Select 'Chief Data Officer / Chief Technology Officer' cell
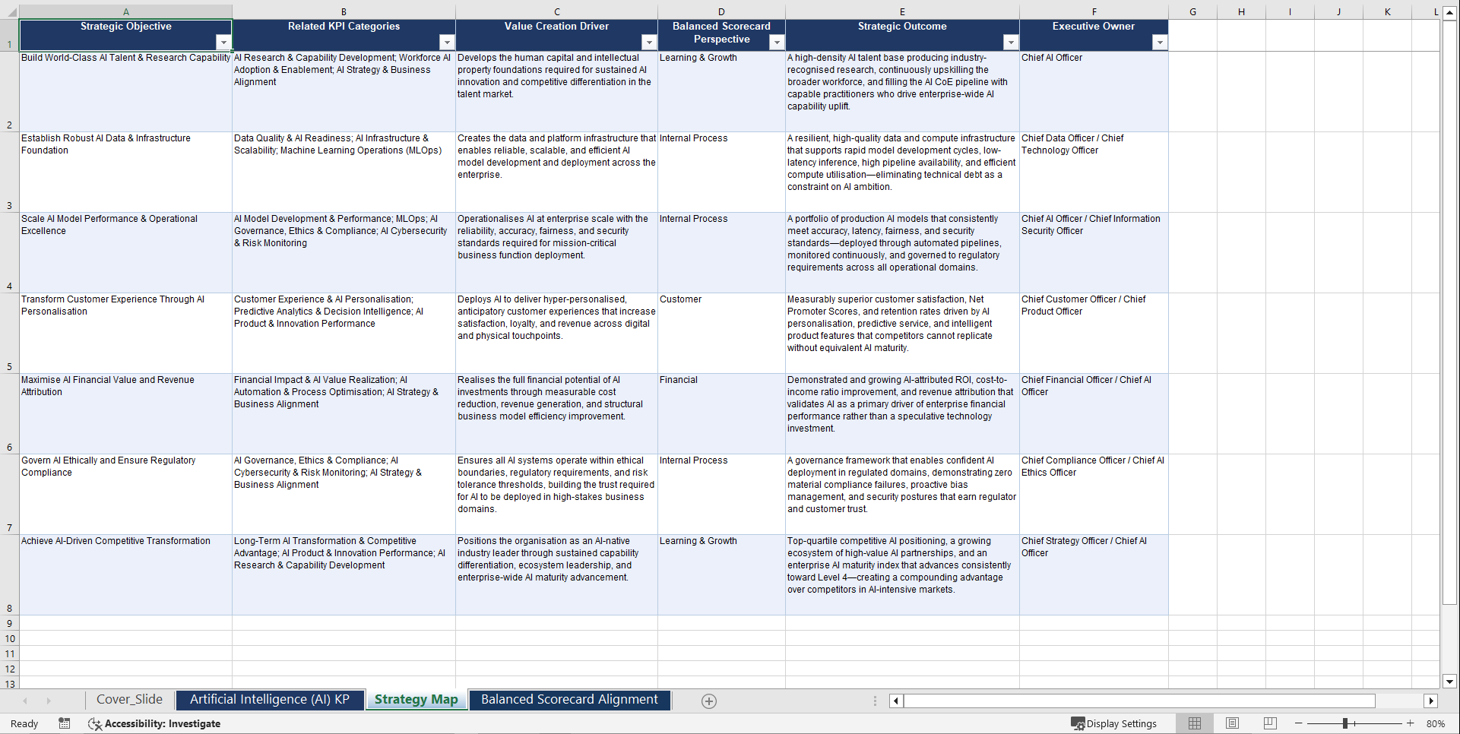 1094,172
